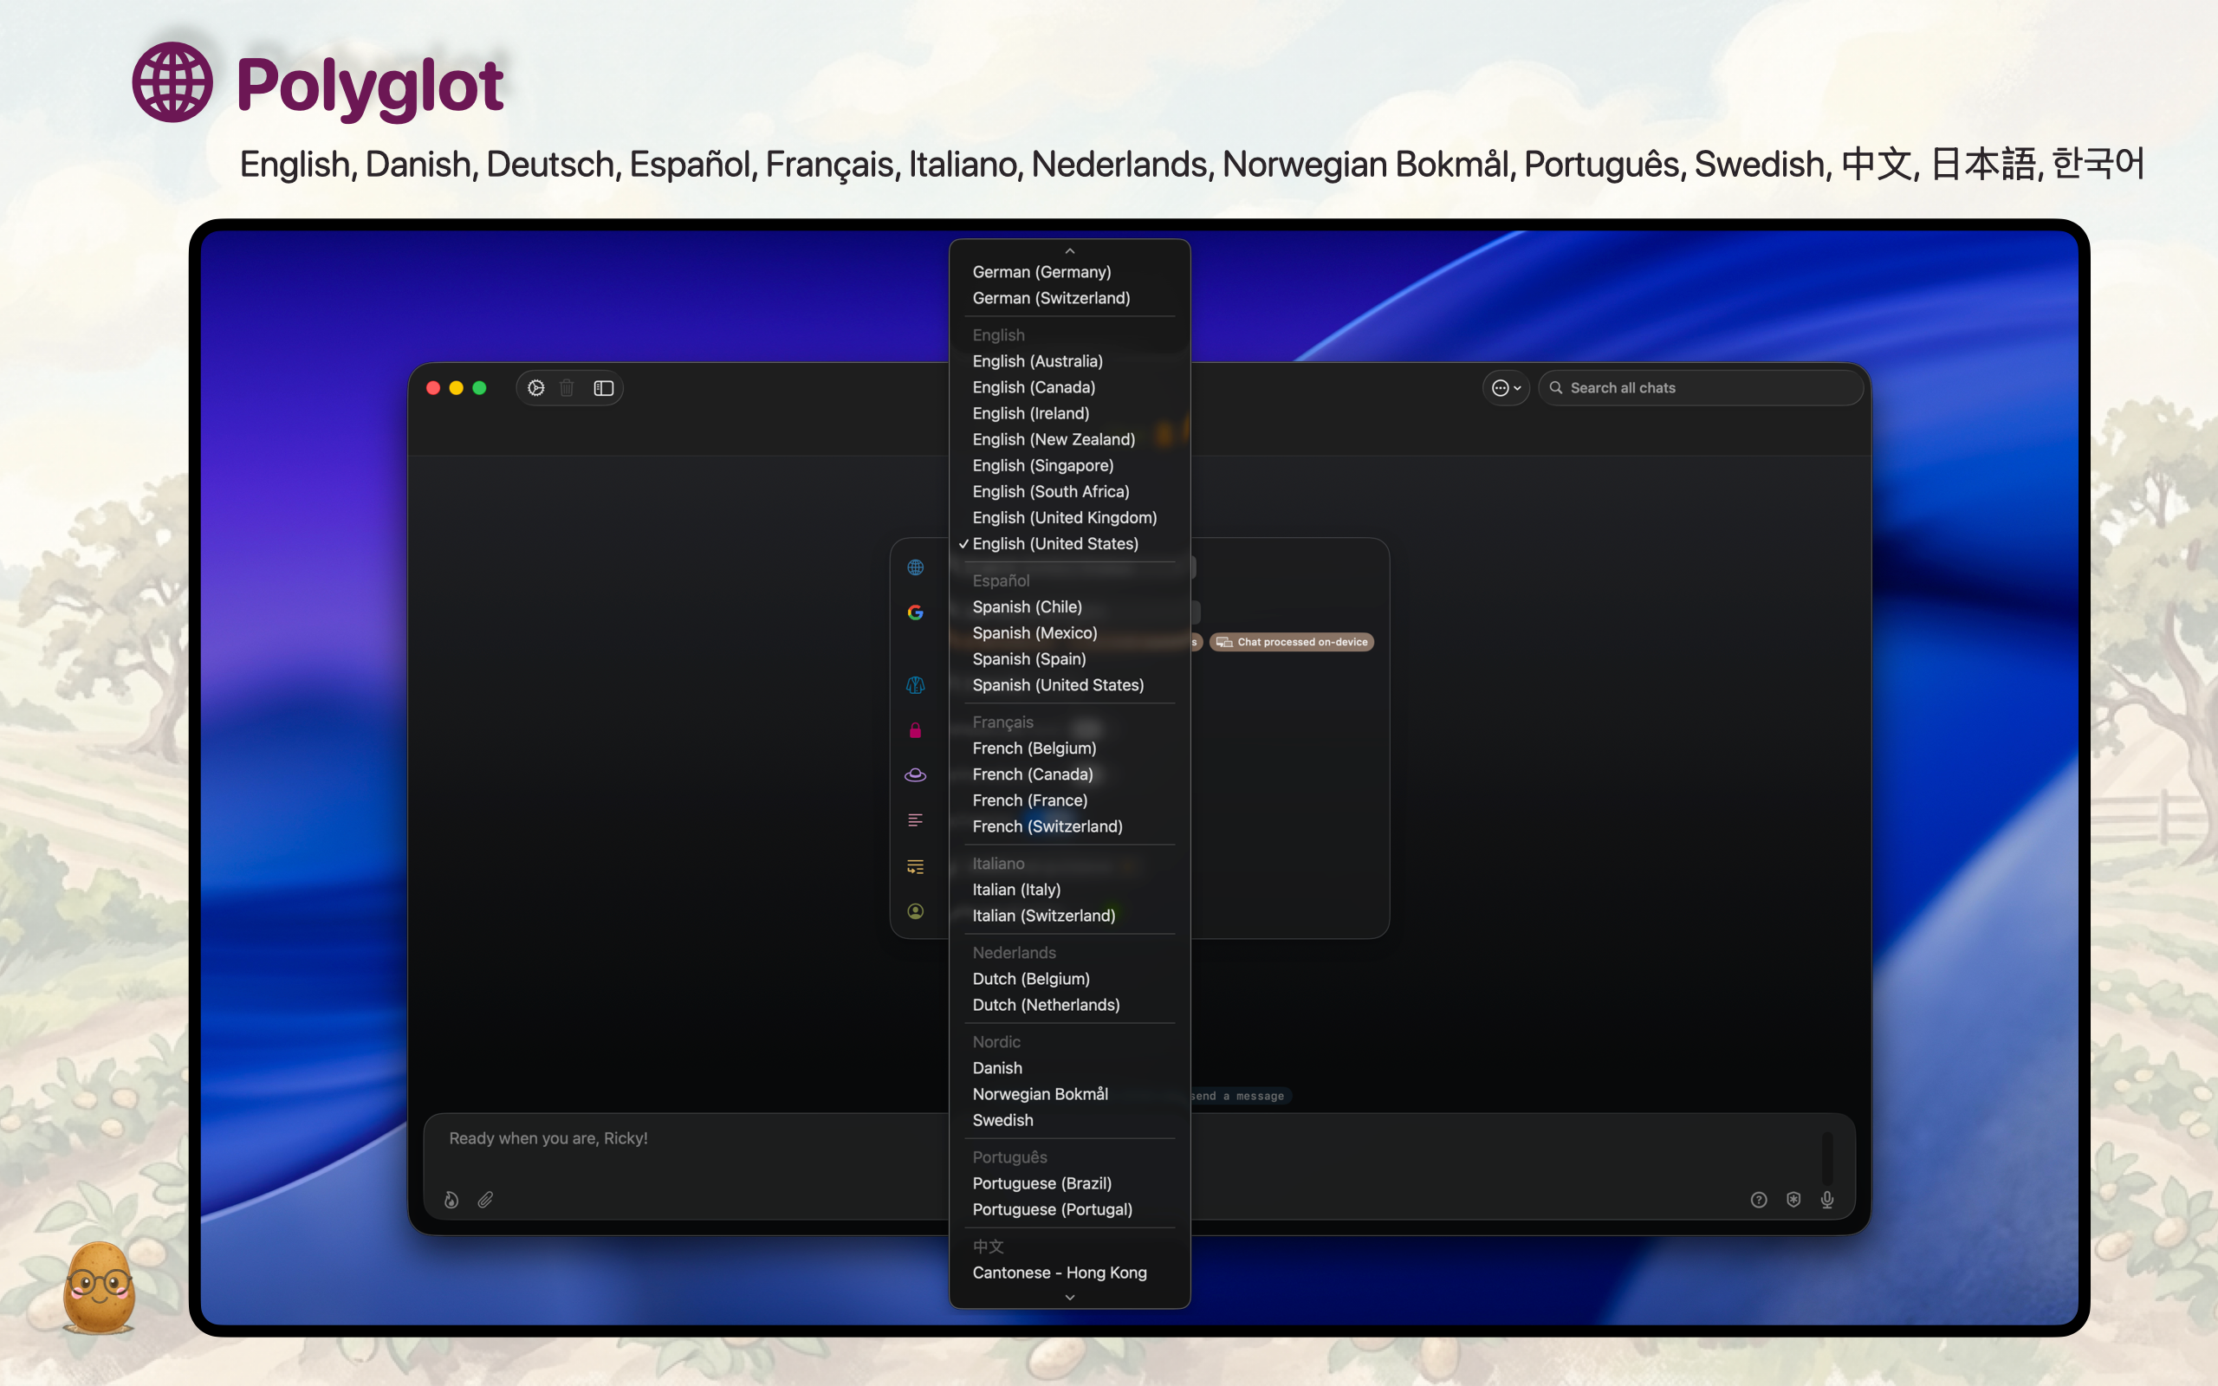The height and width of the screenshot is (1386, 2218).
Task: Click the Google G icon
Action: tap(915, 612)
